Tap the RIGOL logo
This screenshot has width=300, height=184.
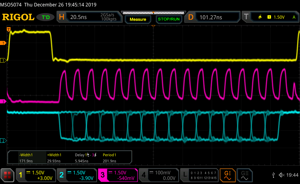[18, 17]
